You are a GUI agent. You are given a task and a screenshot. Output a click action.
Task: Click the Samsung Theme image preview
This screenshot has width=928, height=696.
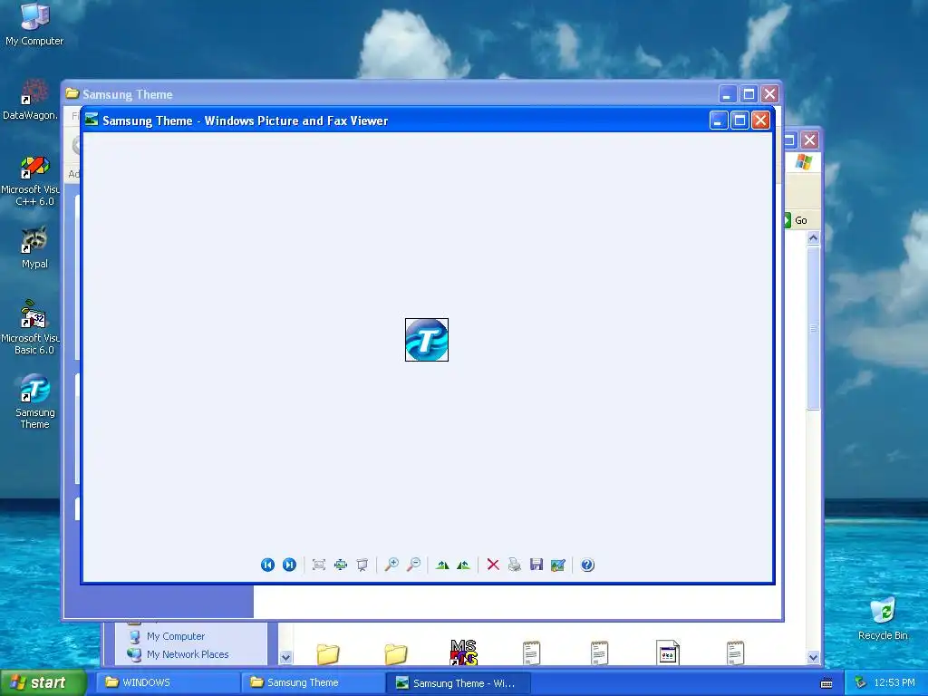click(x=427, y=340)
